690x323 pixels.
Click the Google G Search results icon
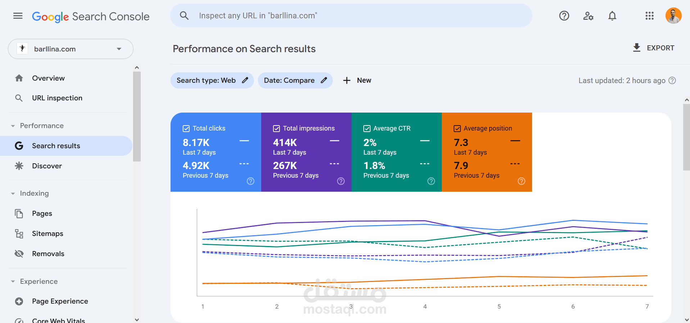tap(19, 146)
